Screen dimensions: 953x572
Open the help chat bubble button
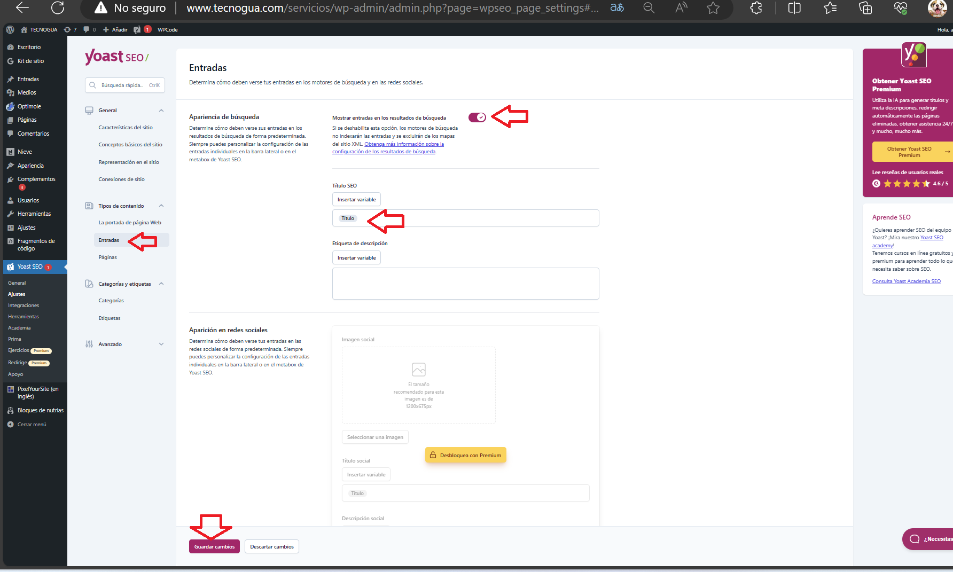pos(928,539)
